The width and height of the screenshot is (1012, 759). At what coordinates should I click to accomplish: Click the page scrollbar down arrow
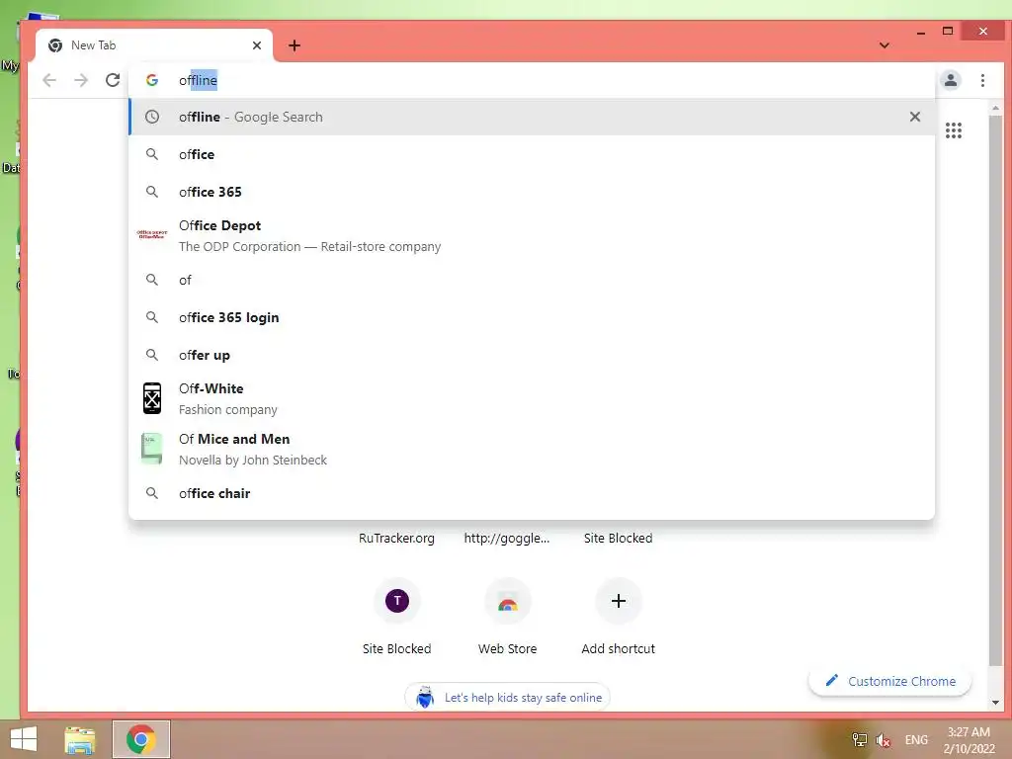coord(995,703)
